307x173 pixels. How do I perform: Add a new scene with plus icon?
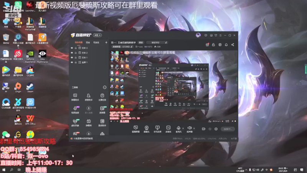point(106,42)
